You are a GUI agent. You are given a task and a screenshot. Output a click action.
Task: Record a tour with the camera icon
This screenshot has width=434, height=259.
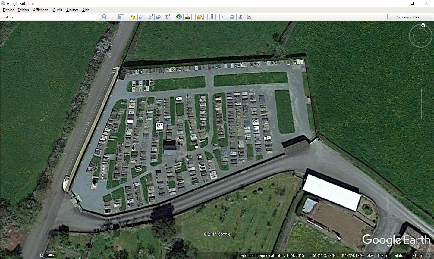(167, 17)
